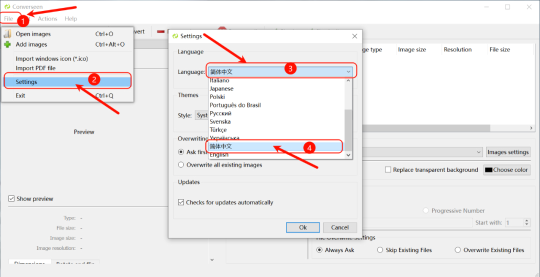540x277 pixels.
Task: Click the folder icon beside Open images
Action: (7, 34)
